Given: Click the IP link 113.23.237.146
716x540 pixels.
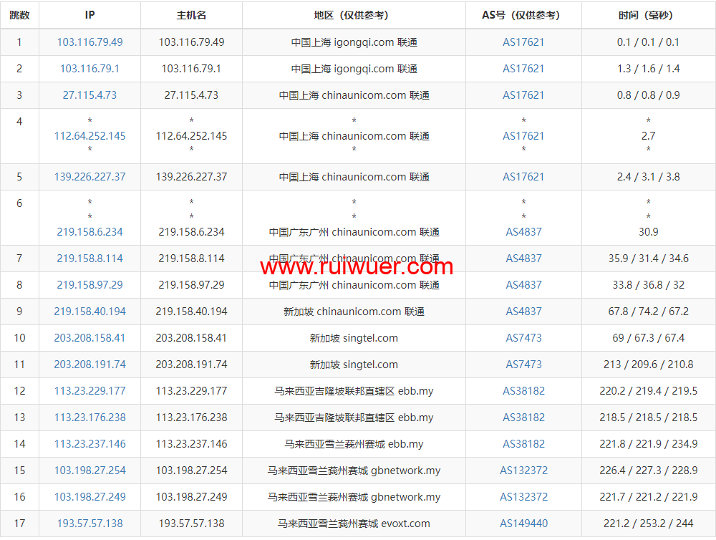Looking at the screenshot, I should (x=89, y=444).
